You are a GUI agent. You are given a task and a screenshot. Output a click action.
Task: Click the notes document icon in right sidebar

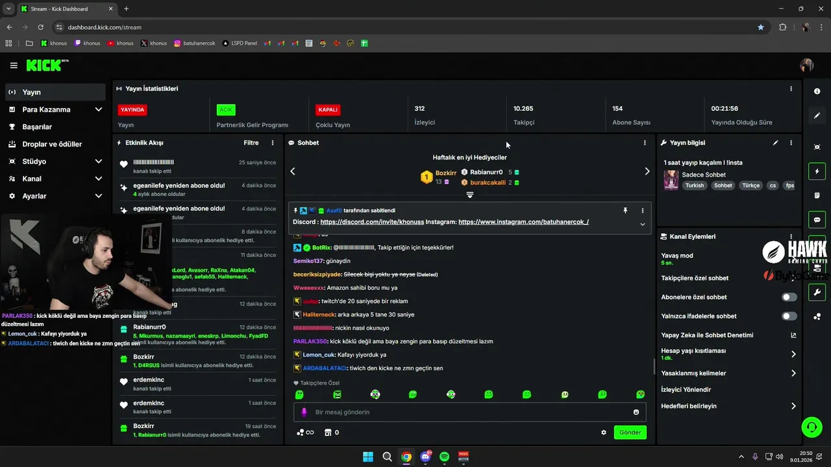817,195
